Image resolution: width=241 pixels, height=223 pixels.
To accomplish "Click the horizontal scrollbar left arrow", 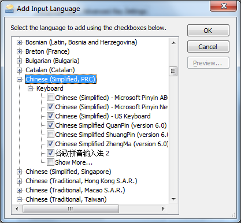I will (x=17, y=209).
